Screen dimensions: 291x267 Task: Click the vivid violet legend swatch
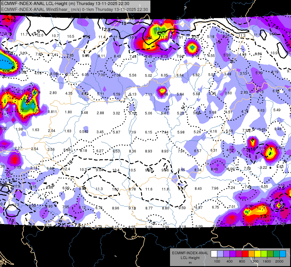pos(233,254)
